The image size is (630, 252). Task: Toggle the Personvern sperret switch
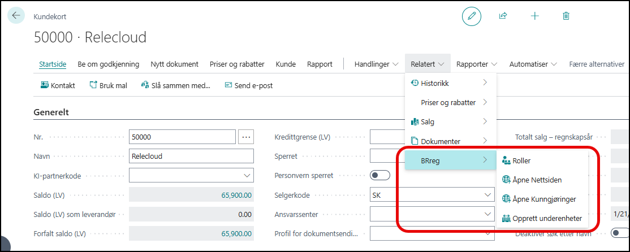pos(380,175)
